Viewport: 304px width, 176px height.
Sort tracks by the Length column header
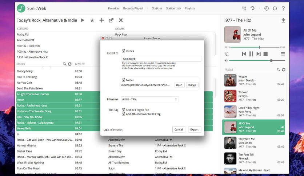(80, 64)
